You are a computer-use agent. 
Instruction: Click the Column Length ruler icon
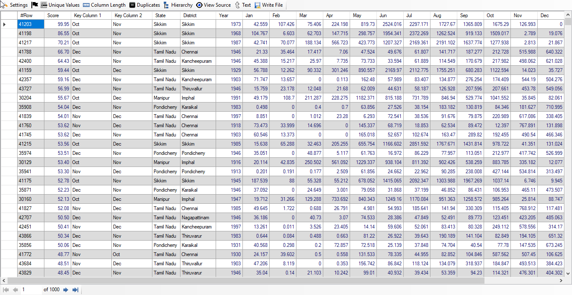click(86, 5)
